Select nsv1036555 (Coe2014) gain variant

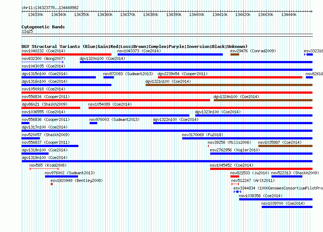click(x=105, y=115)
